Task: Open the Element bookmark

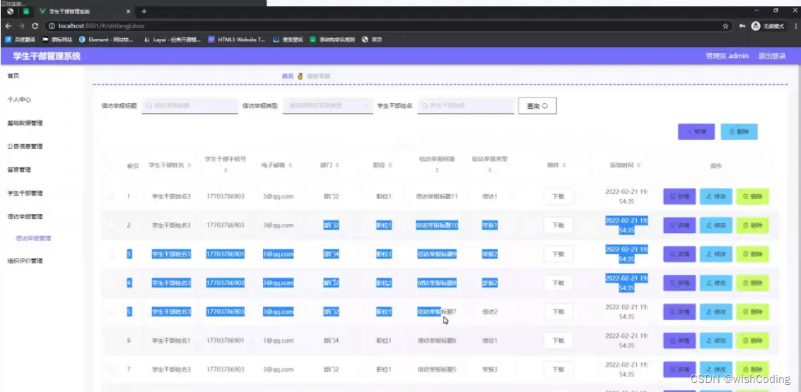Action: [106, 40]
